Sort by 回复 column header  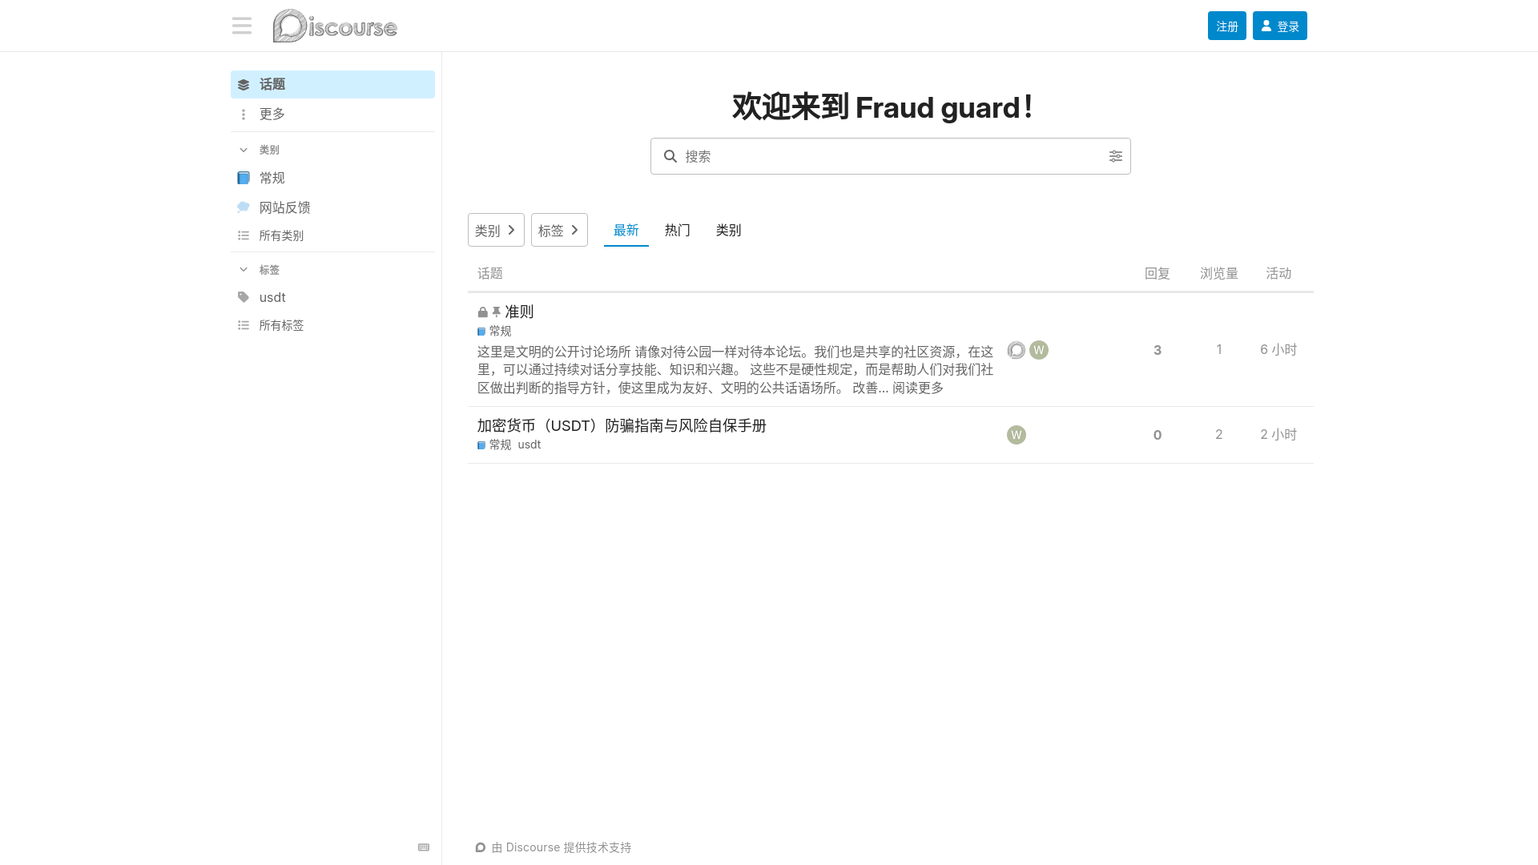click(1158, 273)
